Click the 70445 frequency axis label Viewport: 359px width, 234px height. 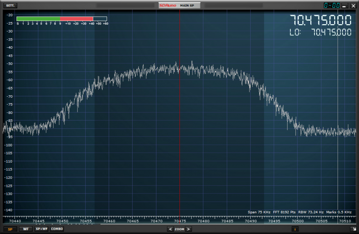point(39,221)
